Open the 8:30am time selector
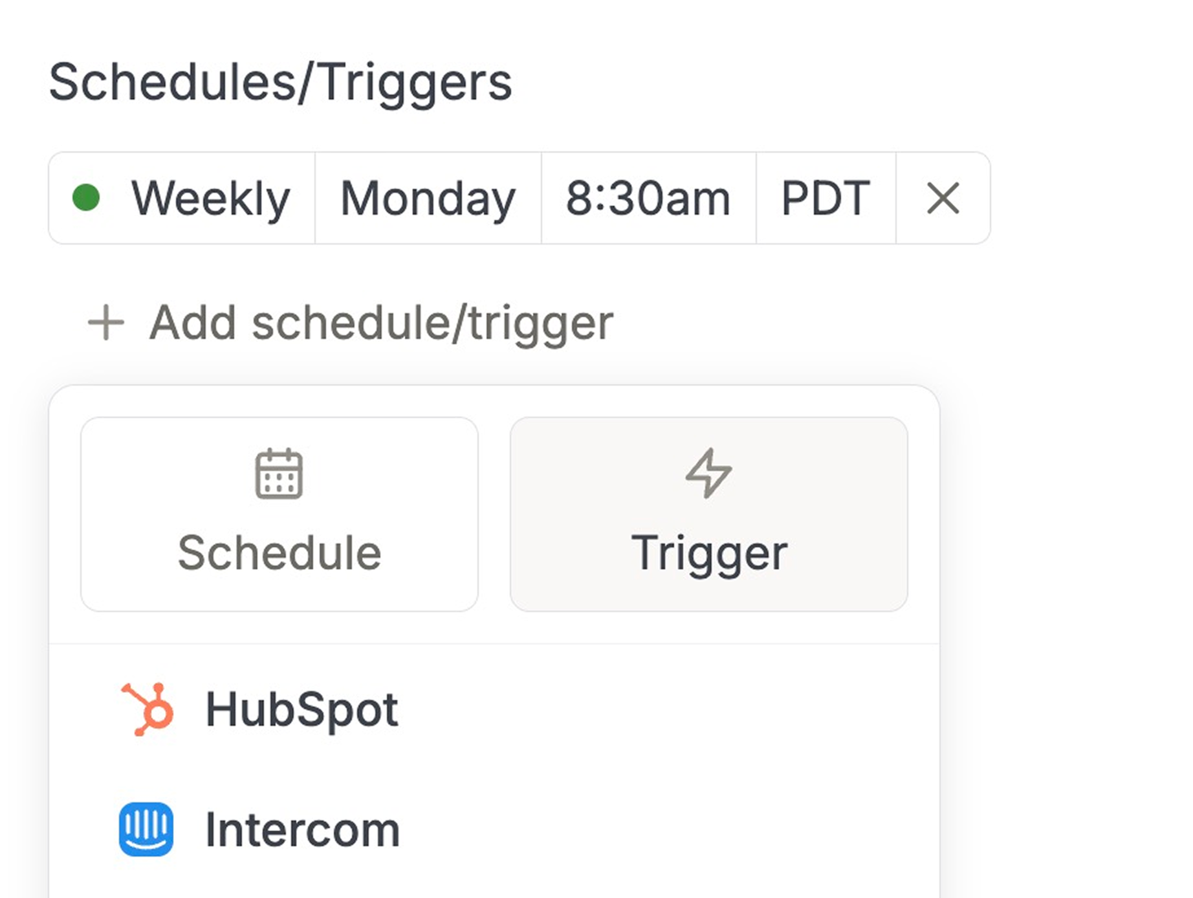Screen dimensions: 1193x898 click(x=648, y=197)
